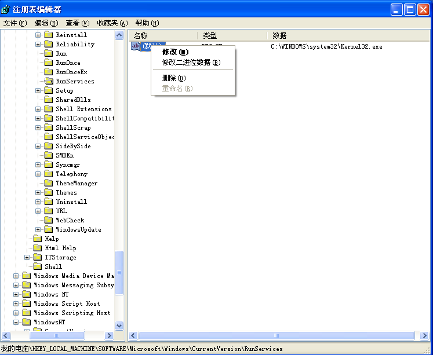Screen dimensions: 433x355
Task: Select the default string value icon
Action: tap(135, 46)
